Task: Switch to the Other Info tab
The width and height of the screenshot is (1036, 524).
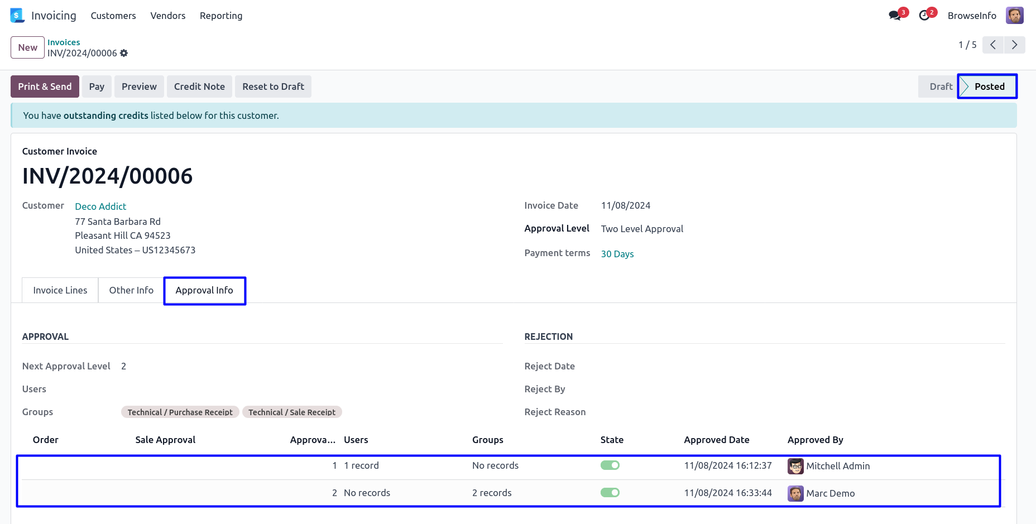Action: pos(131,290)
